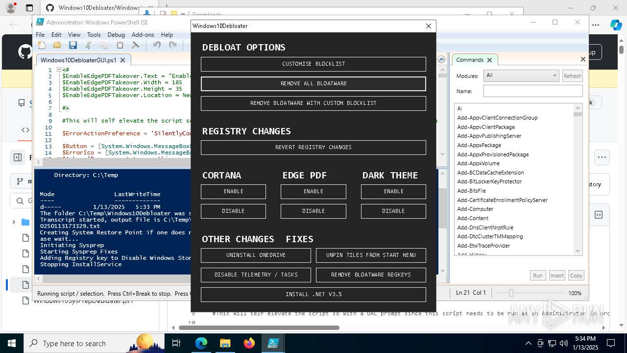This screenshot has height=353, width=627.
Task: Open the View menu in PowerShell ISE
Action: click(x=74, y=35)
